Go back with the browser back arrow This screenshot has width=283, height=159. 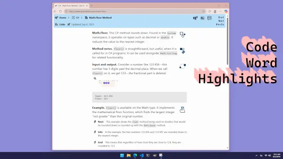click(x=55, y=11)
